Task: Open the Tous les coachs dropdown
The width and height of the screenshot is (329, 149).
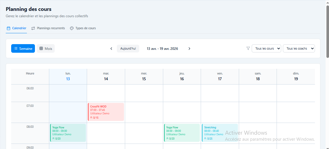Action: point(299,48)
